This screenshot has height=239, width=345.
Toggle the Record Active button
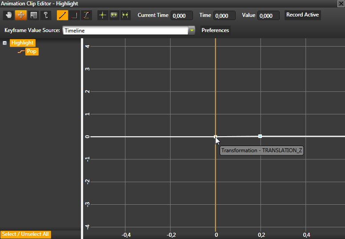pyautogui.click(x=302, y=15)
